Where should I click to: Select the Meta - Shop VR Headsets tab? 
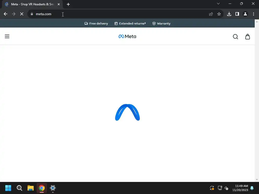32,4
